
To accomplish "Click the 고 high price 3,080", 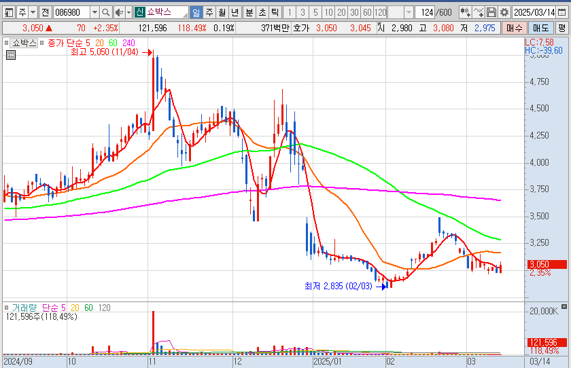I will (443, 28).
